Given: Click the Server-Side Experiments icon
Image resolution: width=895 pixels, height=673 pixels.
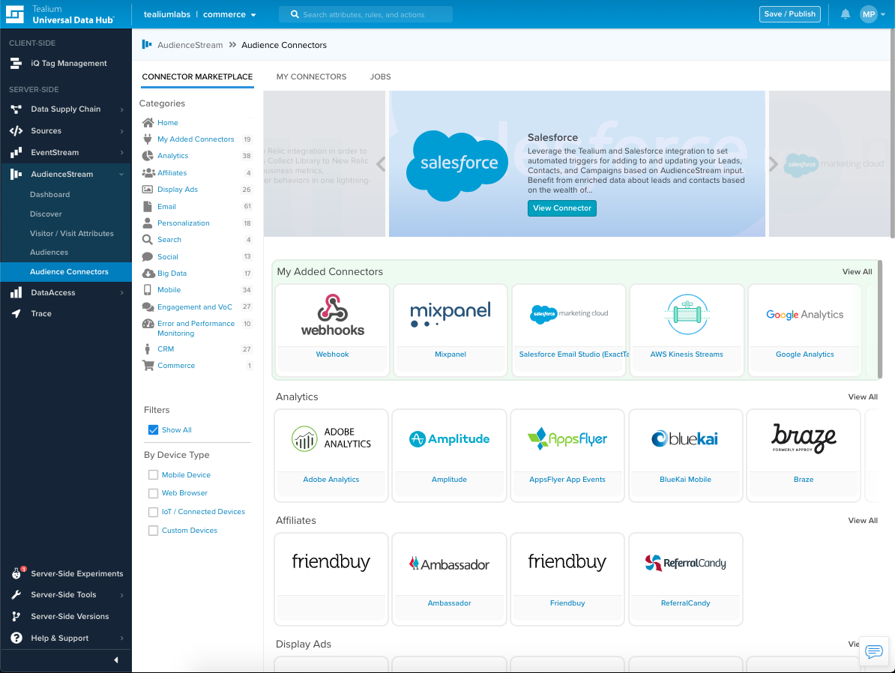Looking at the screenshot, I should pyautogui.click(x=16, y=574).
